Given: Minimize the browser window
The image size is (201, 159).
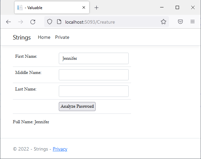Looking at the screenshot, I should click(x=162, y=7).
